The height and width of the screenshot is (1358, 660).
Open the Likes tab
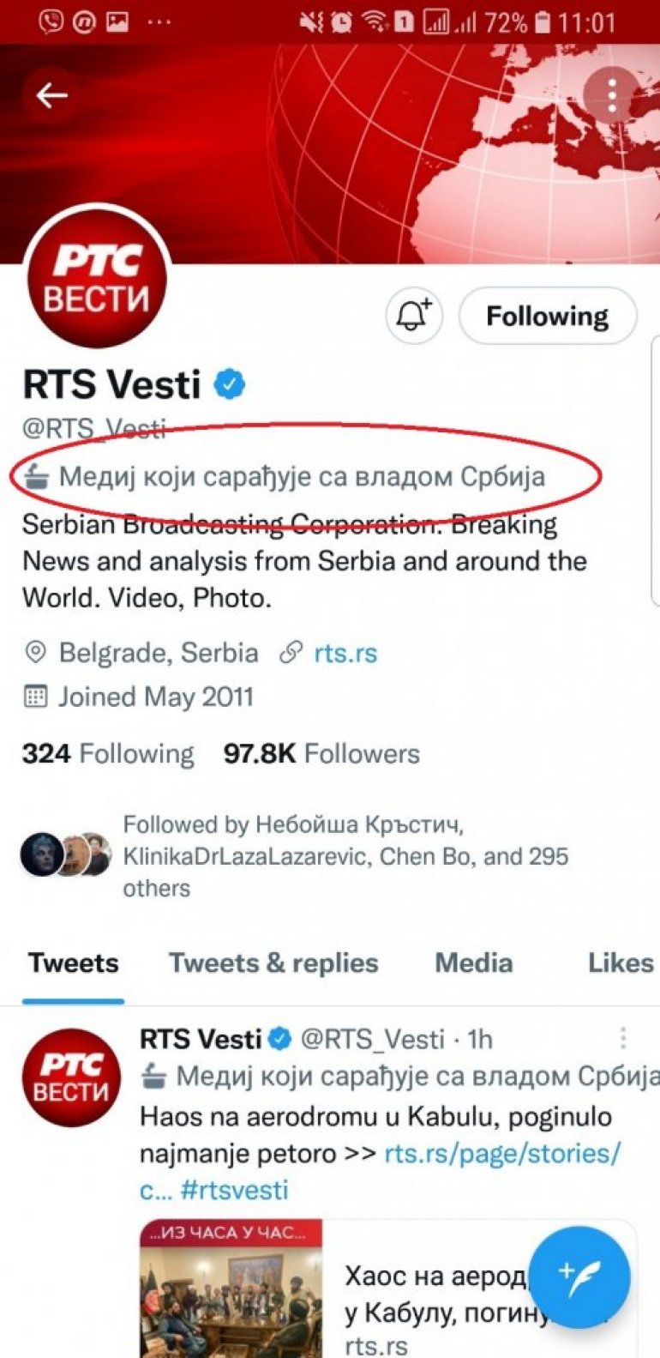tap(621, 963)
